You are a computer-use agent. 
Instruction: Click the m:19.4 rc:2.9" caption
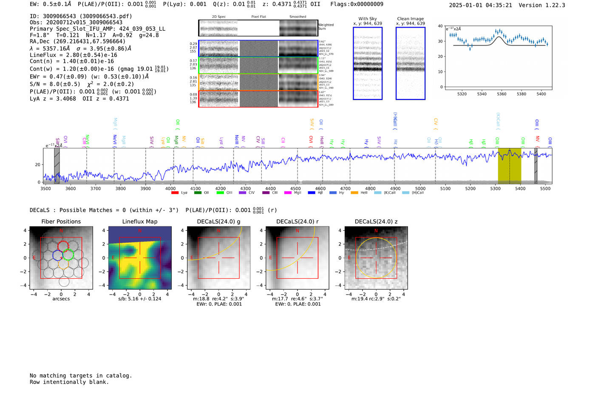(x=376, y=299)
